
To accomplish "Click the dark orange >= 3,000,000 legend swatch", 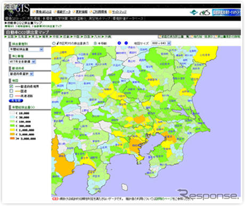I will tap(12, 139).
